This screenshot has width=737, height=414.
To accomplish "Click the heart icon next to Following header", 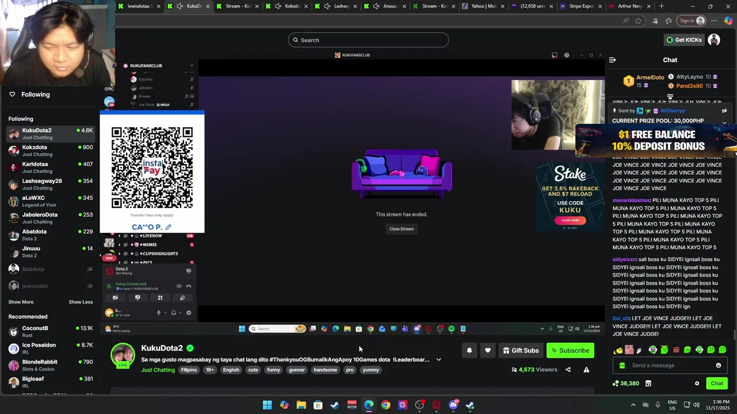I will tap(12, 94).
